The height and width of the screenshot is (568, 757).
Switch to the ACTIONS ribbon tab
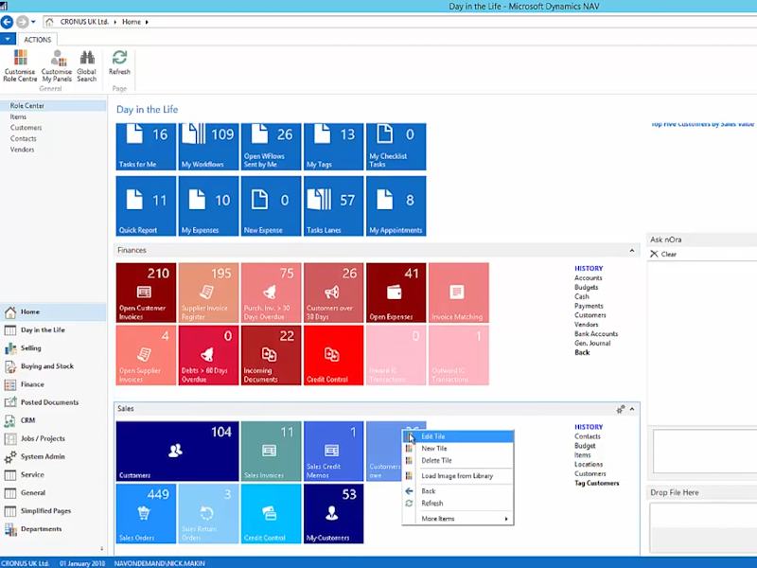tap(37, 40)
